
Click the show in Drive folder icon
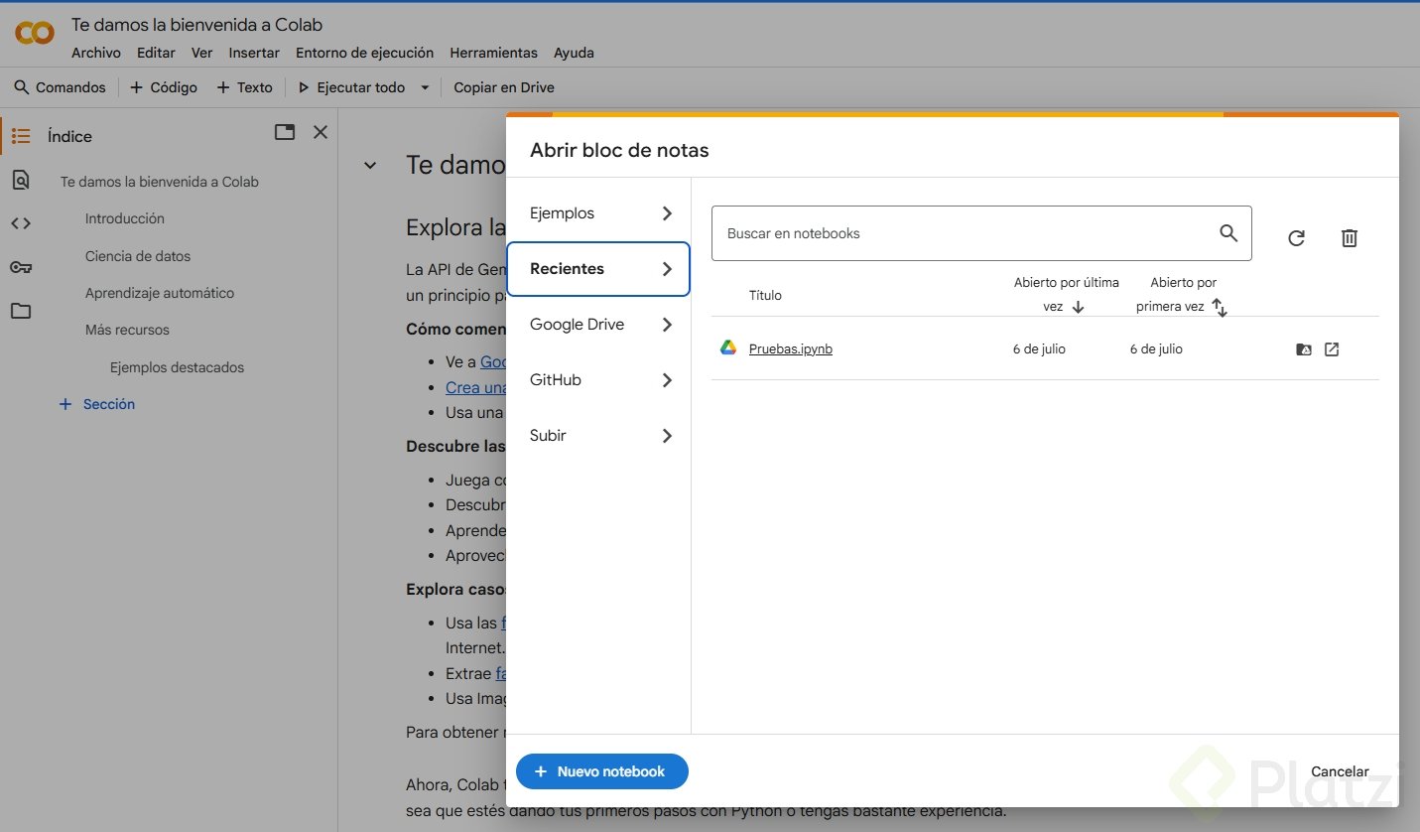(x=1304, y=349)
